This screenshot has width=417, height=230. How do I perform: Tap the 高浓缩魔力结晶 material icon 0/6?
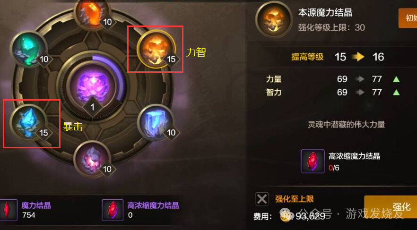(x=313, y=161)
